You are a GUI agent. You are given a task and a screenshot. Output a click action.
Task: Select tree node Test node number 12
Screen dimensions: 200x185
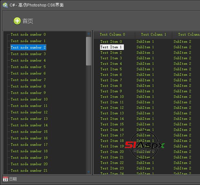29,112
